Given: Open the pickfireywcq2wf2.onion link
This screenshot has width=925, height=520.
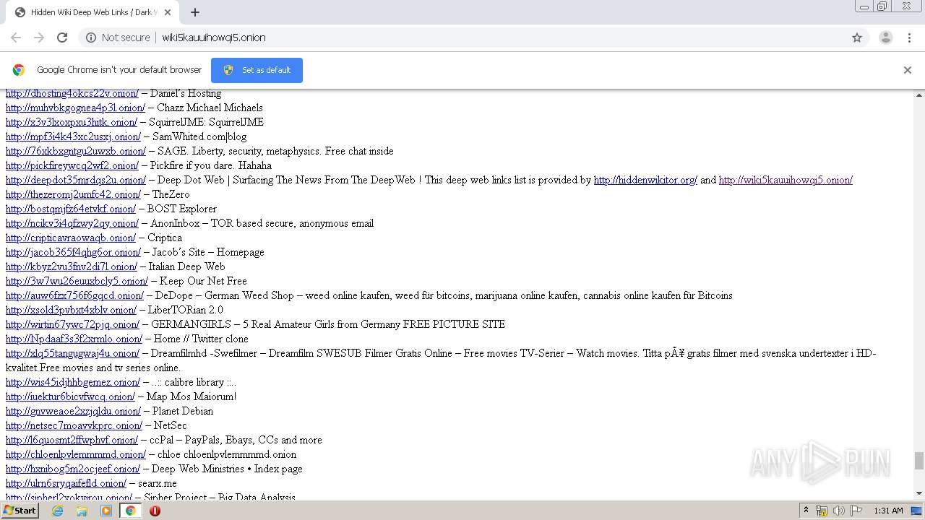Looking at the screenshot, I should [72, 165].
